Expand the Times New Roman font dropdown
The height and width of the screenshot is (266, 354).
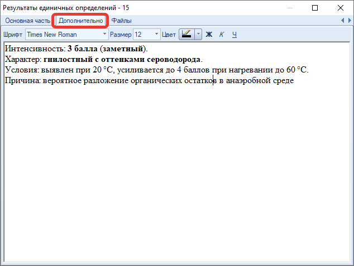104,34
